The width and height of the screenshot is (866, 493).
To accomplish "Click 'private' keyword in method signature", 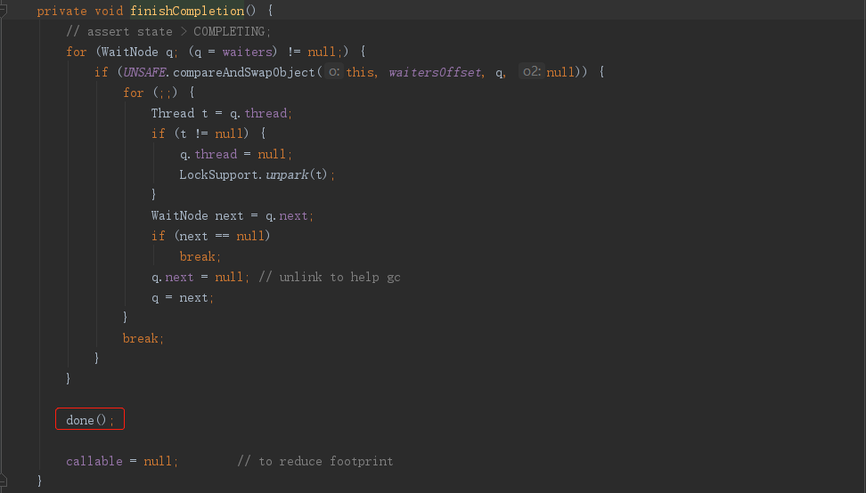I will (61, 11).
